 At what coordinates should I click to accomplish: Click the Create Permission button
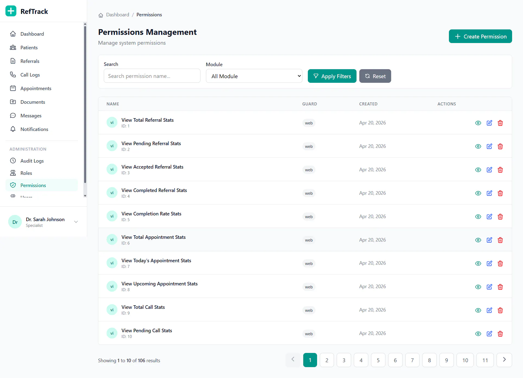[x=480, y=36]
